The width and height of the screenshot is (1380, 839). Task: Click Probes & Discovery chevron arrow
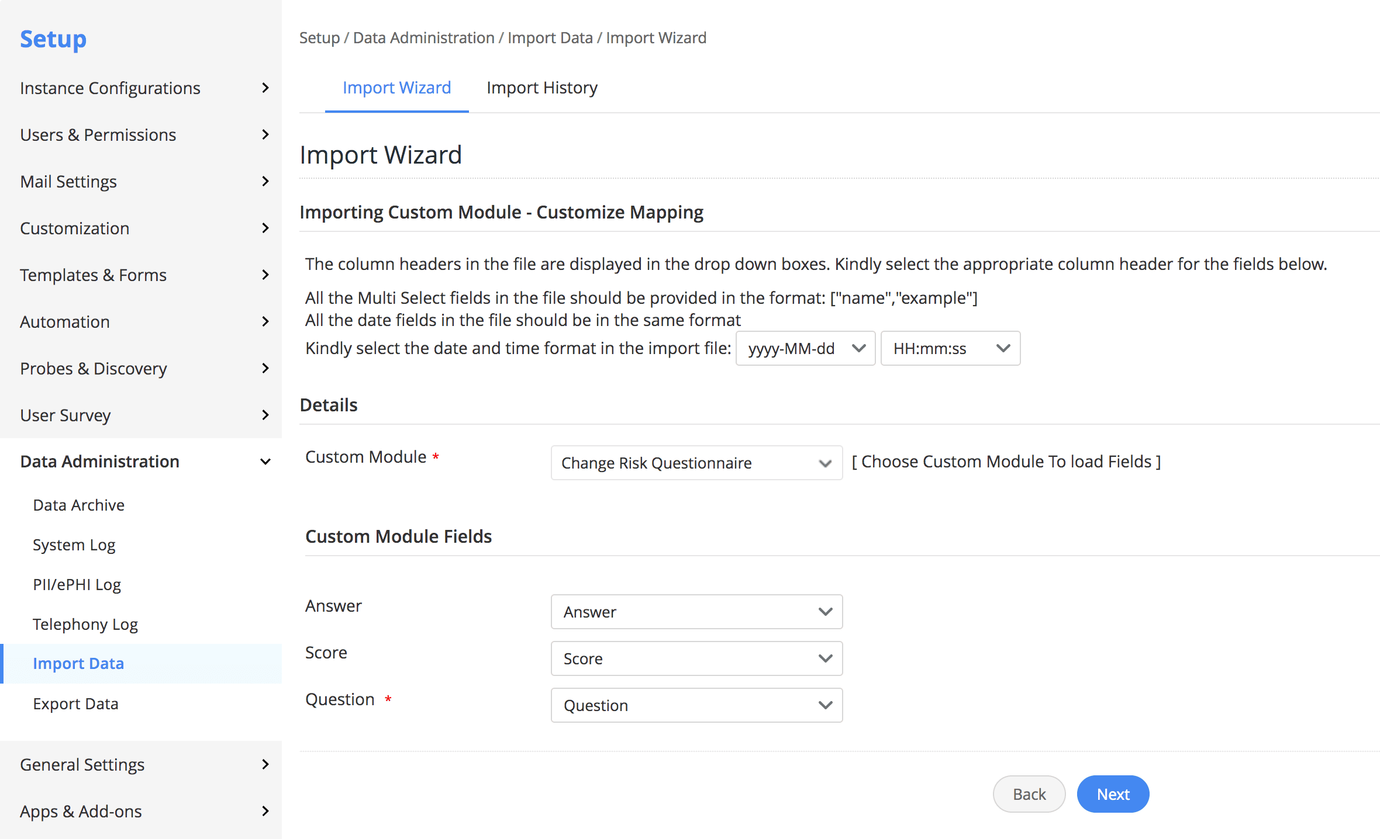265,369
